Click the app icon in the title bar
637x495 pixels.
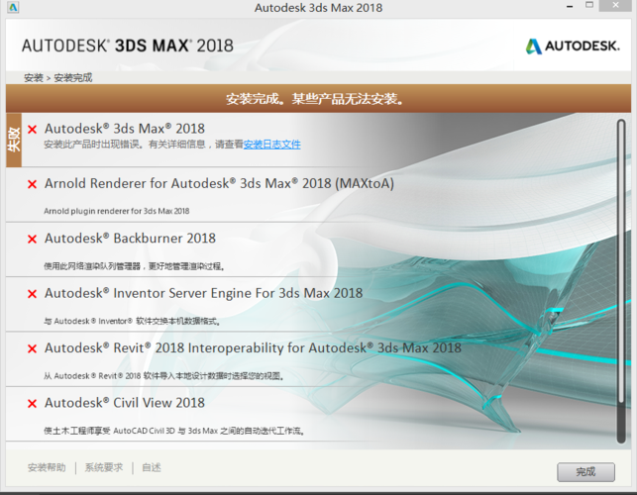(x=13, y=7)
